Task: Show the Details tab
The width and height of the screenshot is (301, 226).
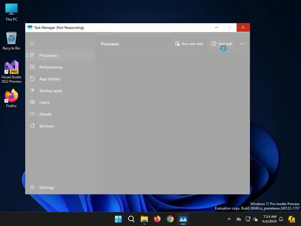Action: click(61, 114)
